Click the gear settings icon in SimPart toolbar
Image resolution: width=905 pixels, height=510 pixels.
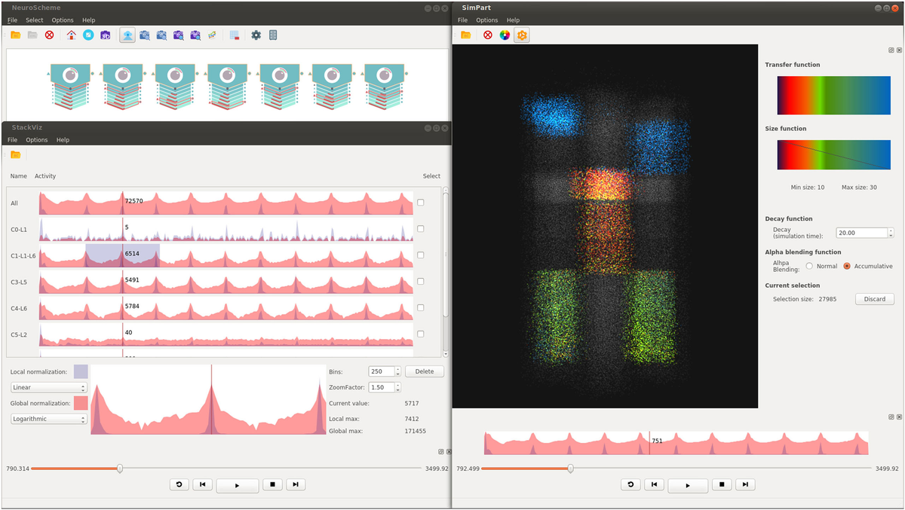tap(522, 35)
